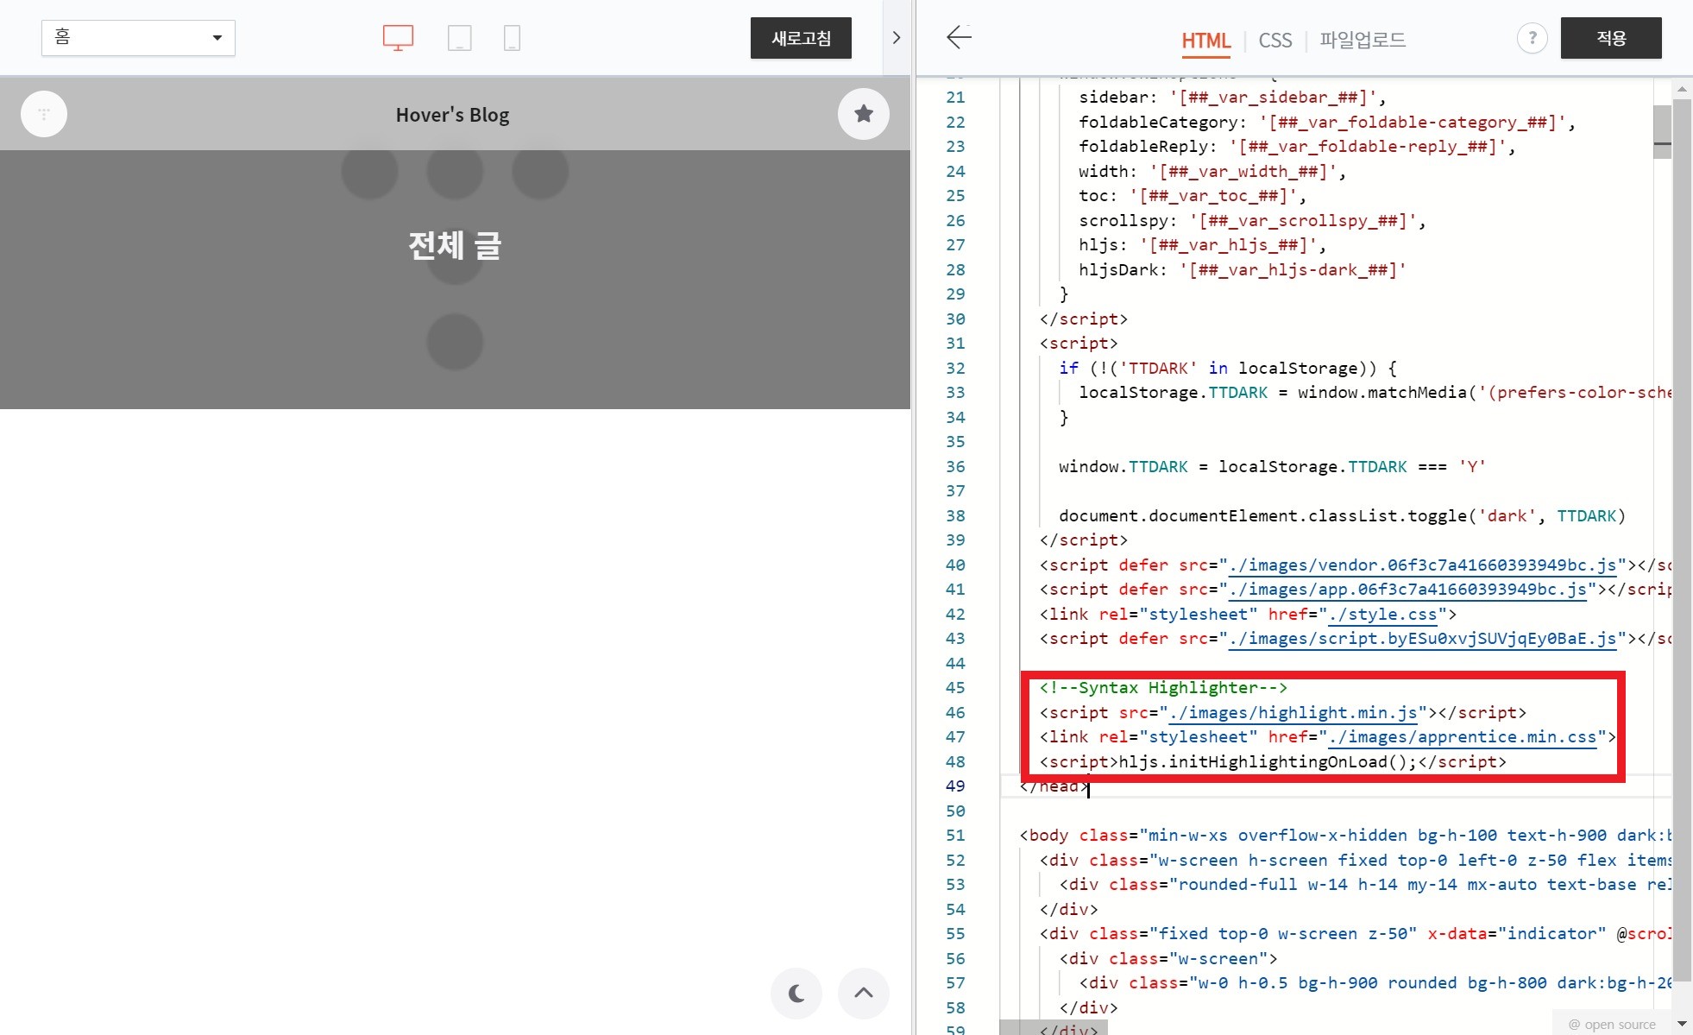Image resolution: width=1693 pixels, height=1035 pixels.
Task: Select the HTML tab
Action: point(1205,41)
